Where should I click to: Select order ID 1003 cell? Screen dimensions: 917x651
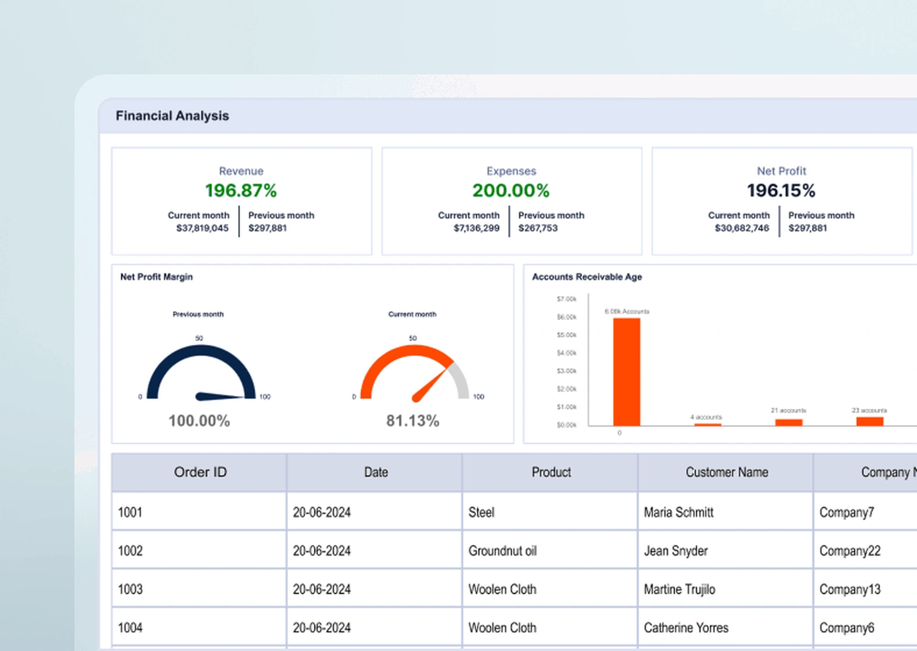(x=200, y=589)
